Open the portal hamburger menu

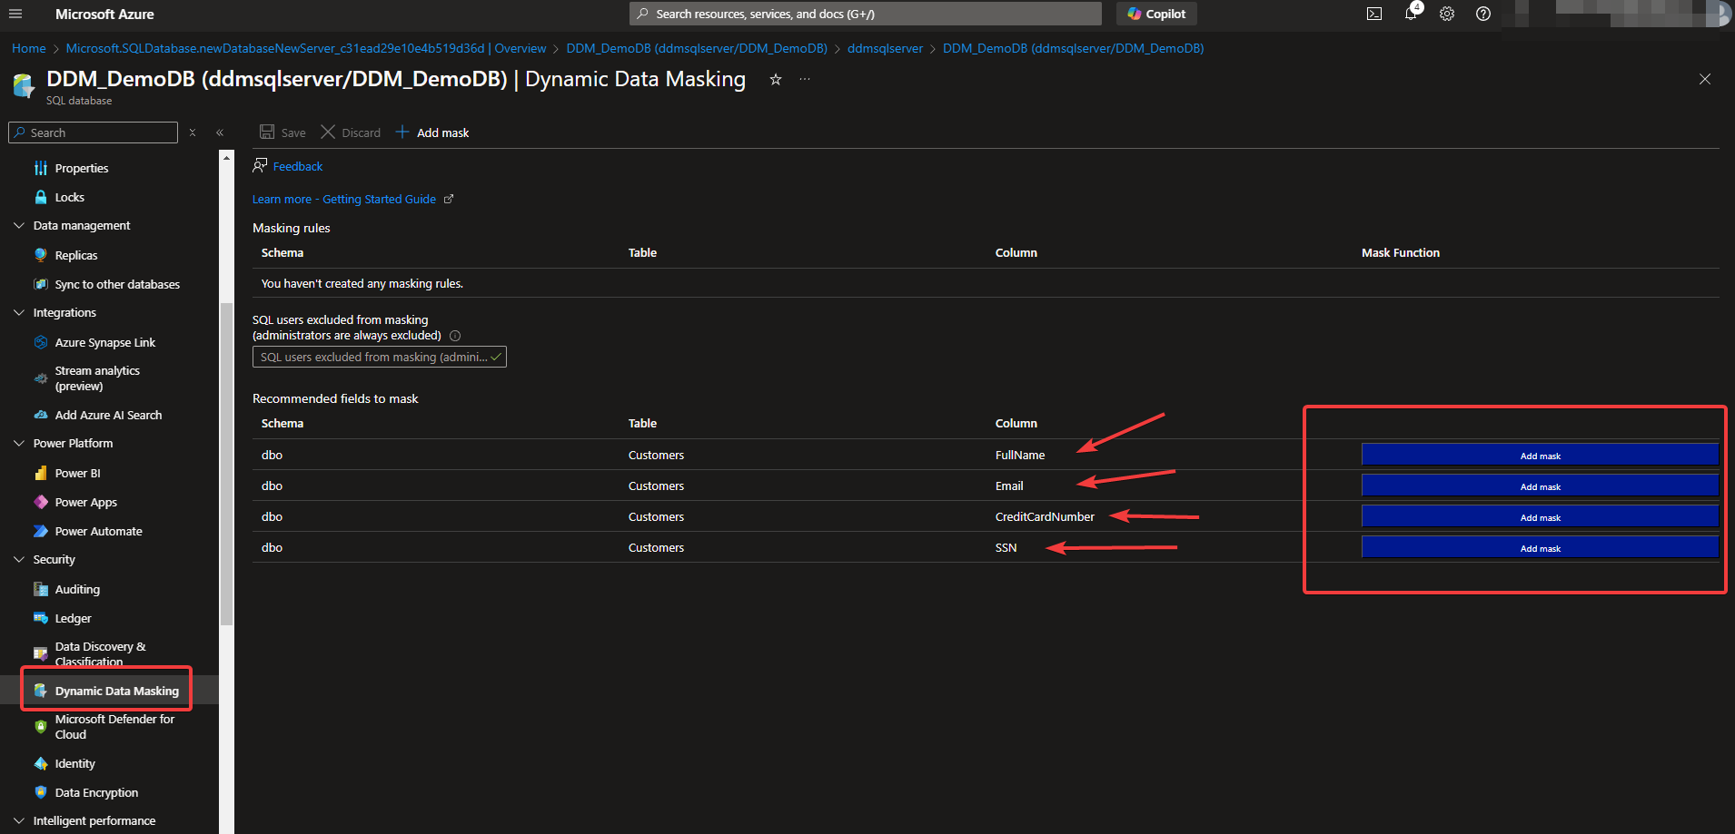point(15,14)
